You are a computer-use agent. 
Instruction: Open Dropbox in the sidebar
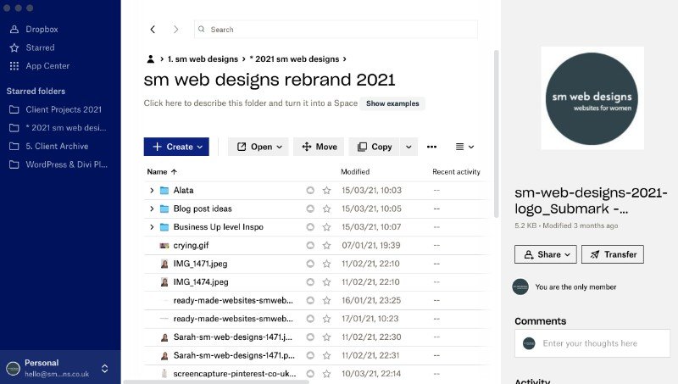pyautogui.click(x=42, y=30)
